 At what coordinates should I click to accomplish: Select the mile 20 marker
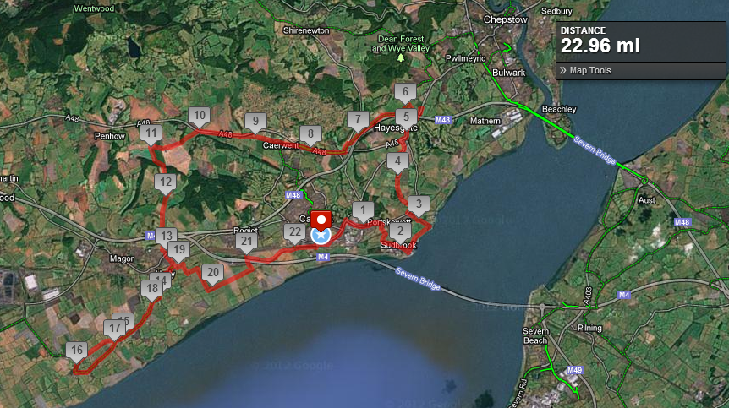point(212,274)
